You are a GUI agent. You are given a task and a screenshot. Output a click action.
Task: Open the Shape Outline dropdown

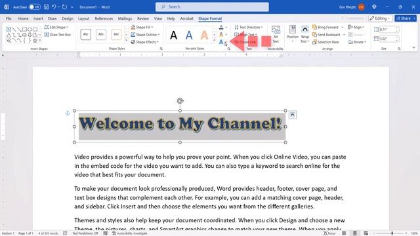[x=145, y=35]
